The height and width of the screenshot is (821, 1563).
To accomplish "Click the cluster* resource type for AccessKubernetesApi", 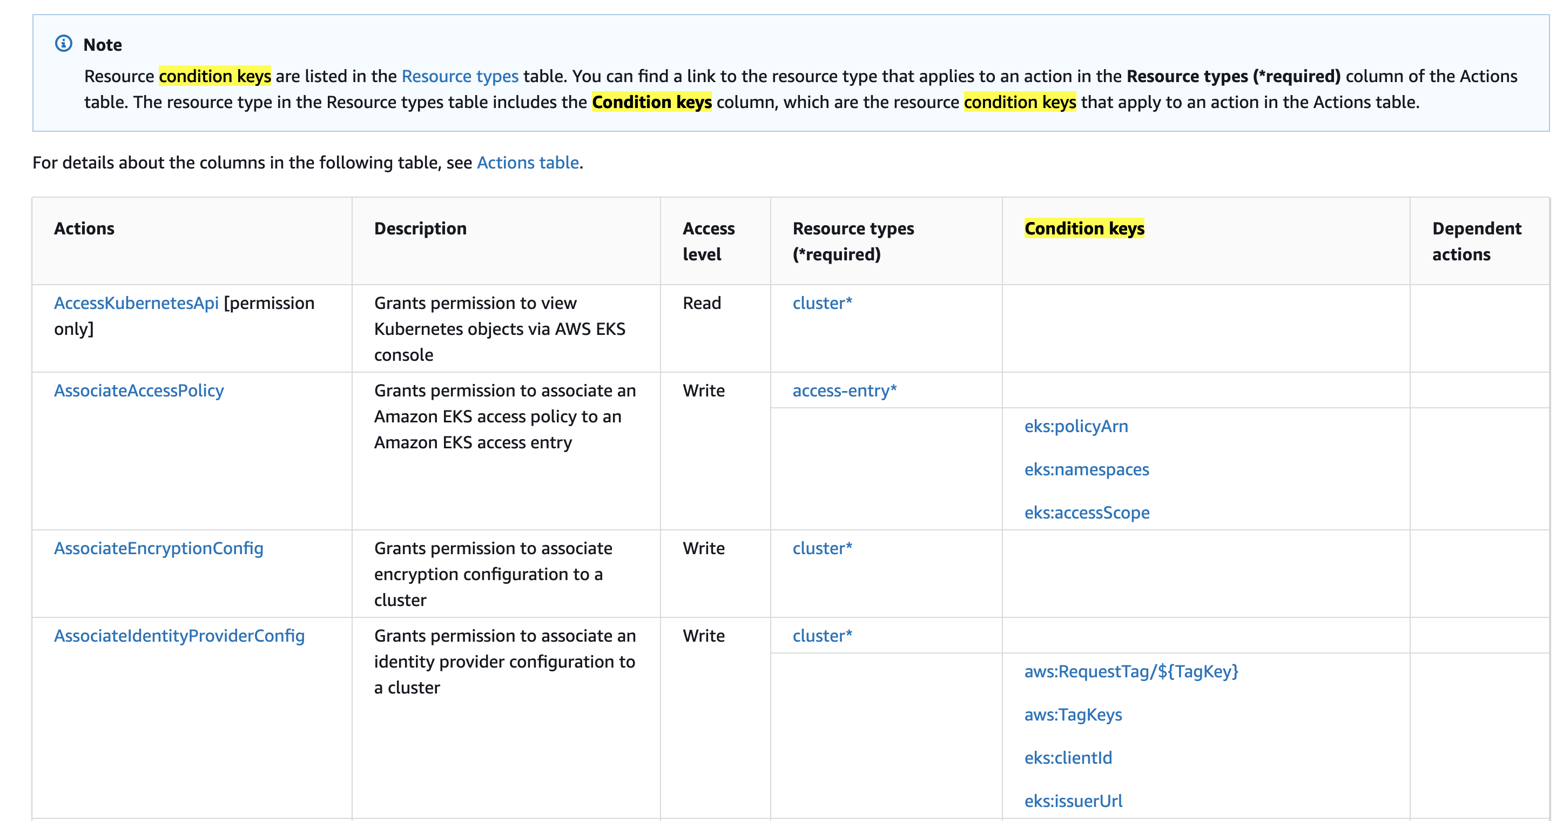I will [821, 303].
